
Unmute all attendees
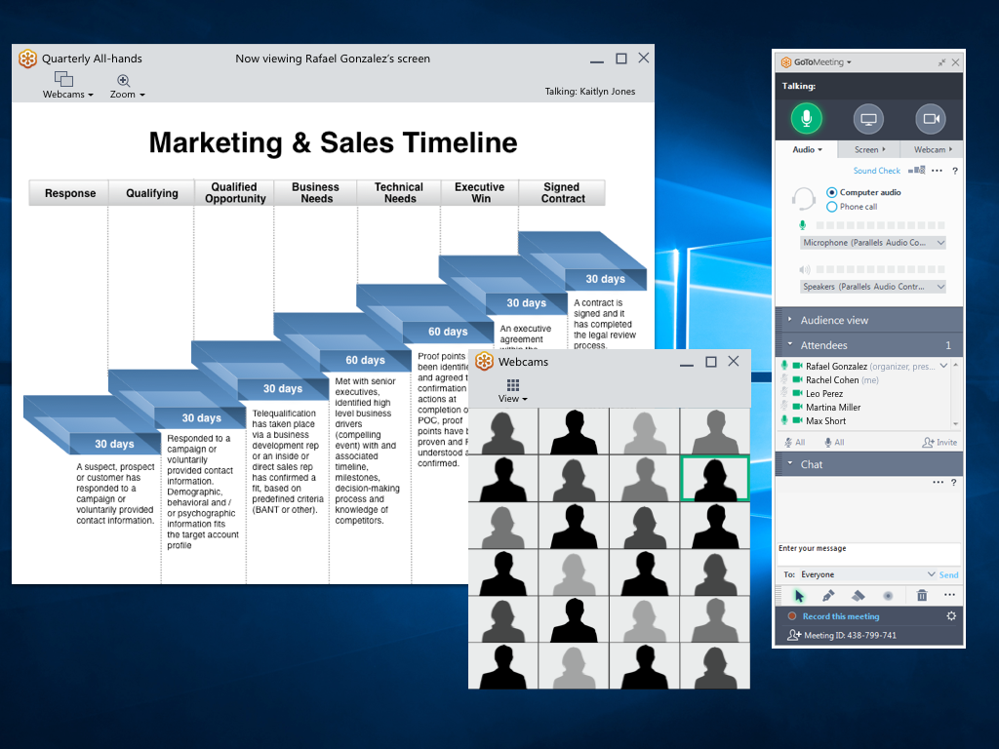(x=834, y=442)
